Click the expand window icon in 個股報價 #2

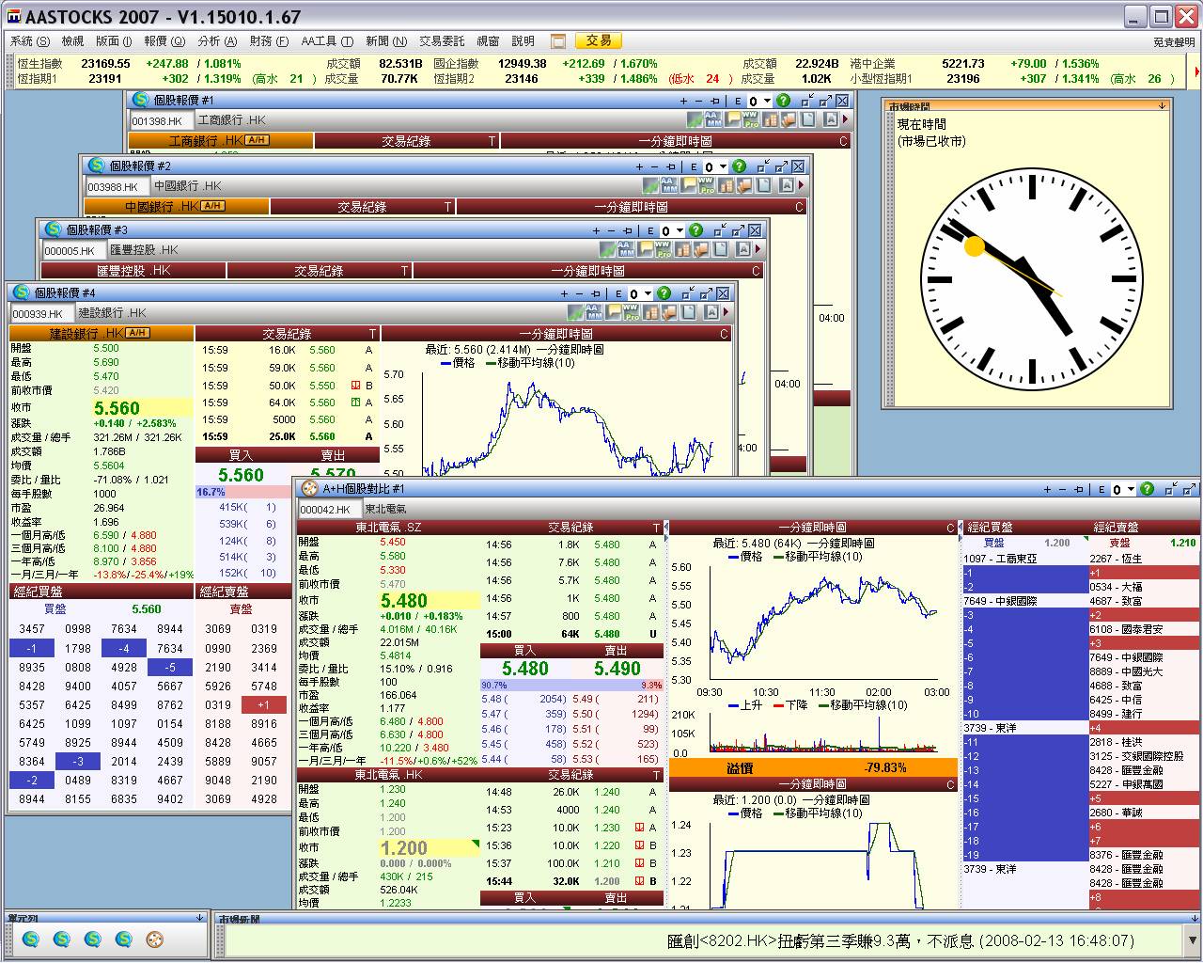782,166
